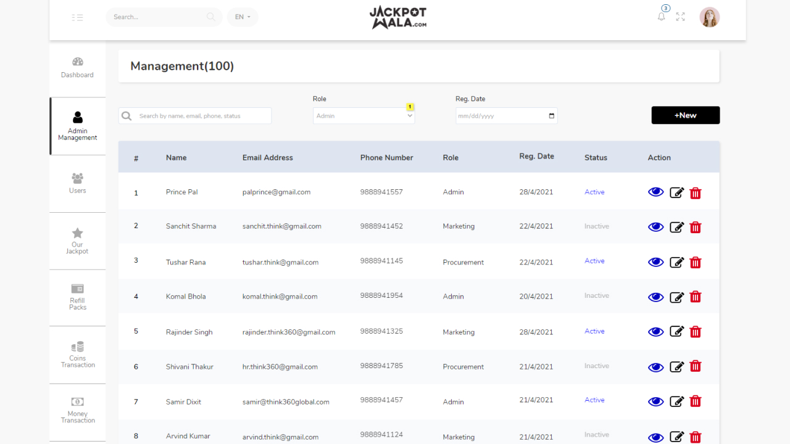The width and height of the screenshot is (790, 444).
Task: Focus the search by name, email field
Action: tap(195, 116)
